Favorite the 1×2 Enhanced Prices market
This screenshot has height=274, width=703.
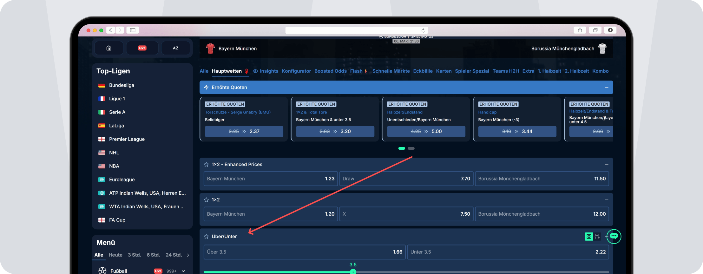tap(206, 165)
